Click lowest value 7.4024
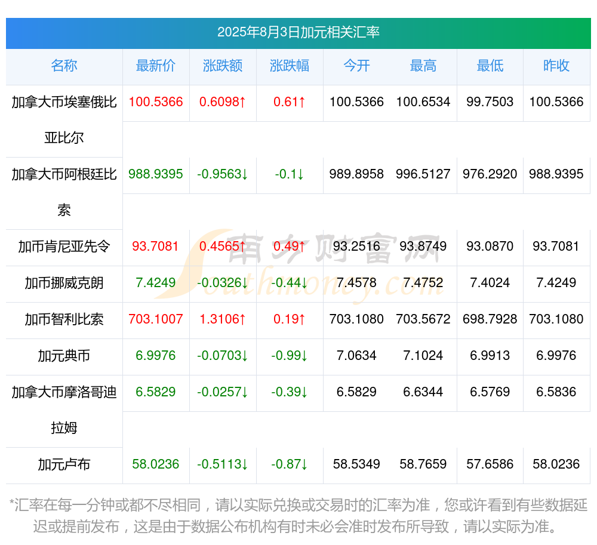Image resolution: width=597 pixels, height=545 pixels. [x=490, y=283]
